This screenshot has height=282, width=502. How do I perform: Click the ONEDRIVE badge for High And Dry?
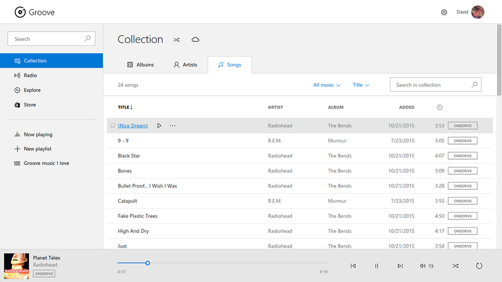(462, 231)
